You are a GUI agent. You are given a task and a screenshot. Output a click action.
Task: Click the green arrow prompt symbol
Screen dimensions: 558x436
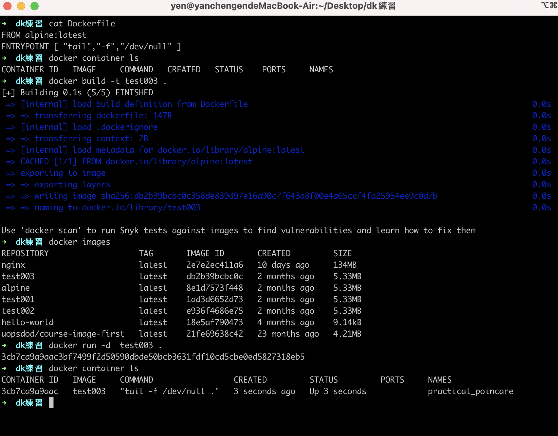click(x=5, y=403)
